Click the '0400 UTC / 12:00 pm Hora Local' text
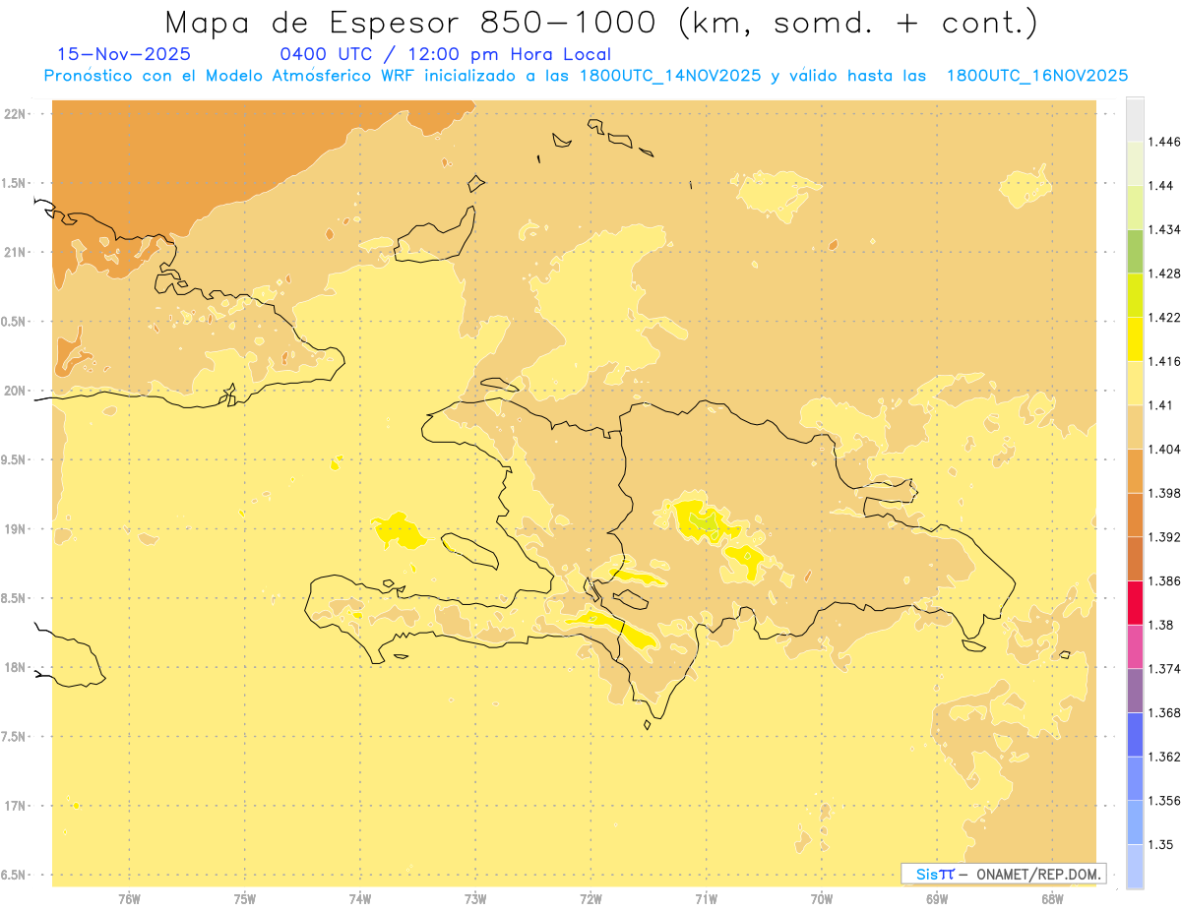This screenshot has height=912, width=1181. coord(446,55)
